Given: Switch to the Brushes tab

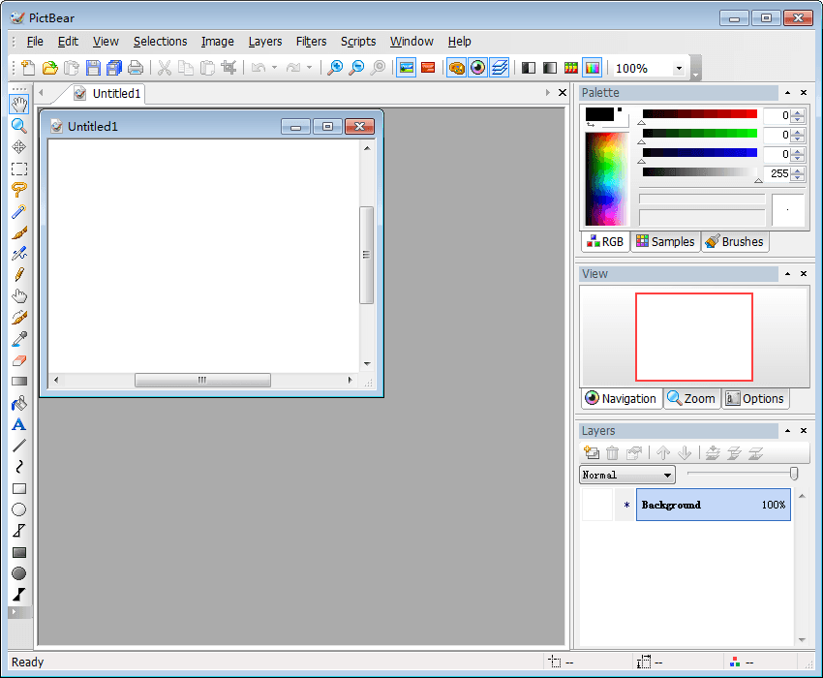Looking at the screenshot, I should [x=735, y=242].
